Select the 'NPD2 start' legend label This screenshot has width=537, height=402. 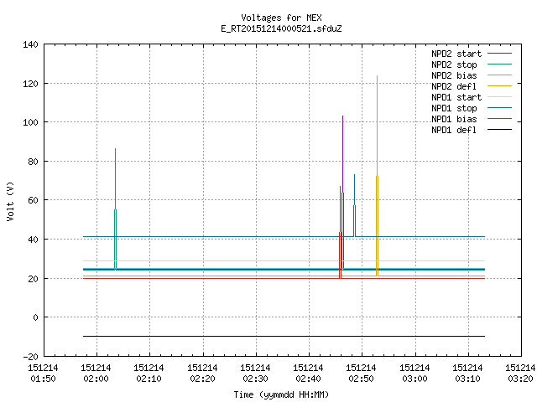[x=456, y=54]
